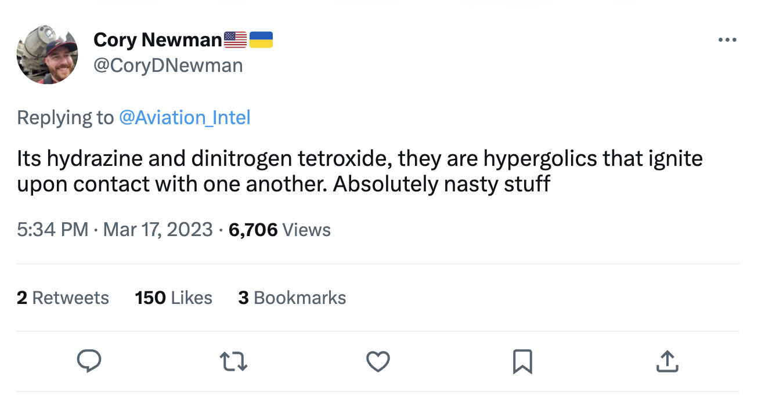Show who gave the 150 Likes

click(174, 298)
